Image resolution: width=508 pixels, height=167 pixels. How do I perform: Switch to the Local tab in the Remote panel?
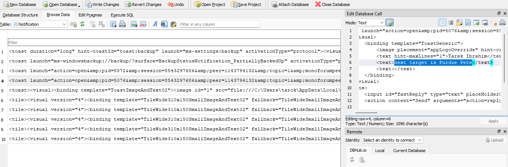tap(380, 151)
